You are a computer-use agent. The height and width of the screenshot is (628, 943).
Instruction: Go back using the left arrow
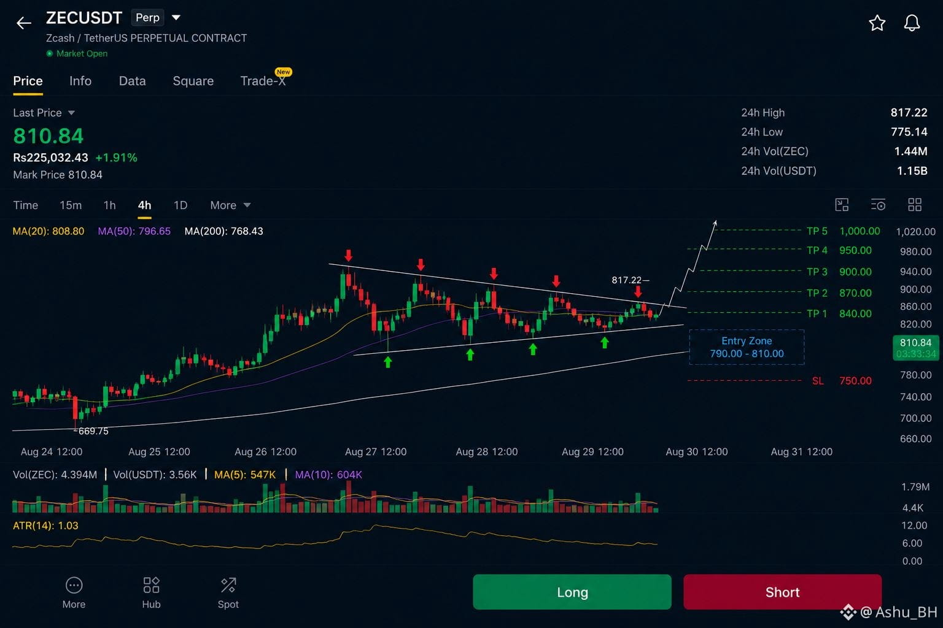23,23
